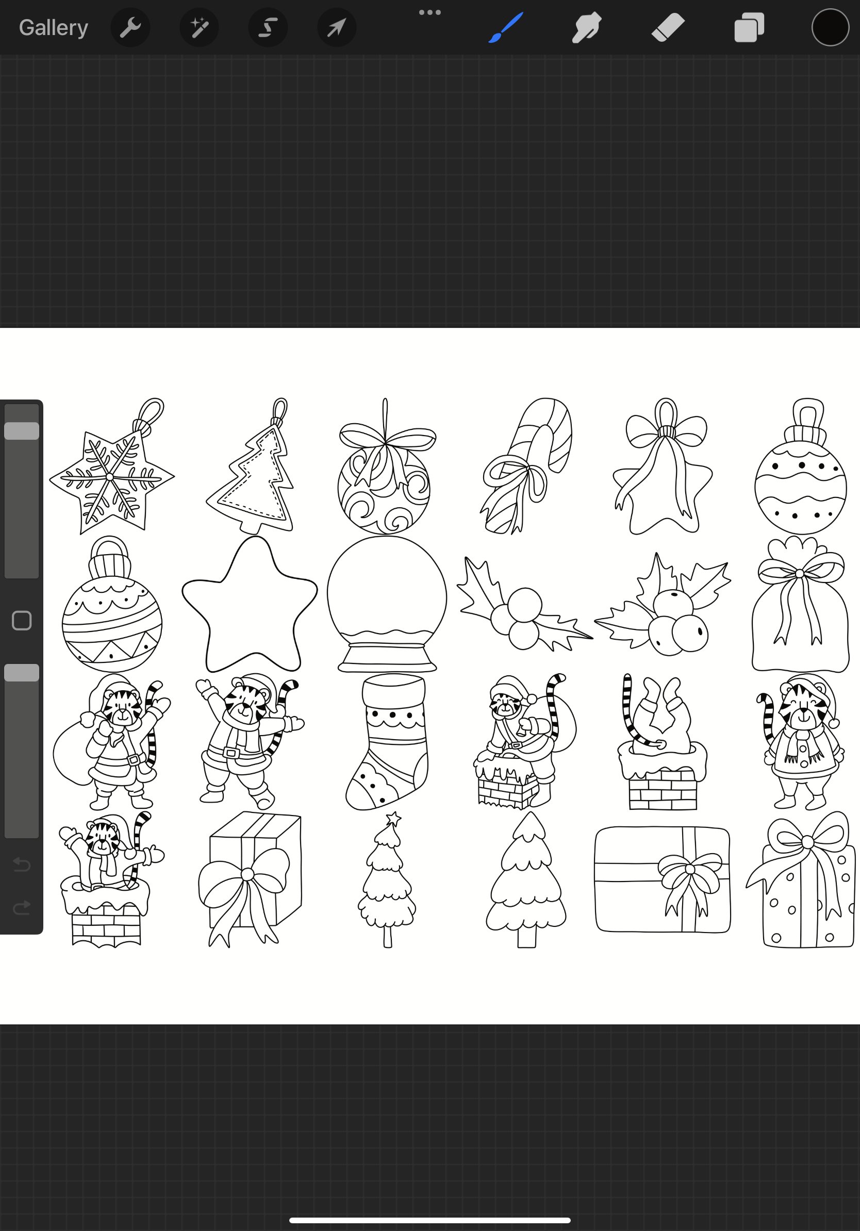Adjust the brush size slider handle
This screenshot has width=860, height=1231.
[x=22, y=431]
